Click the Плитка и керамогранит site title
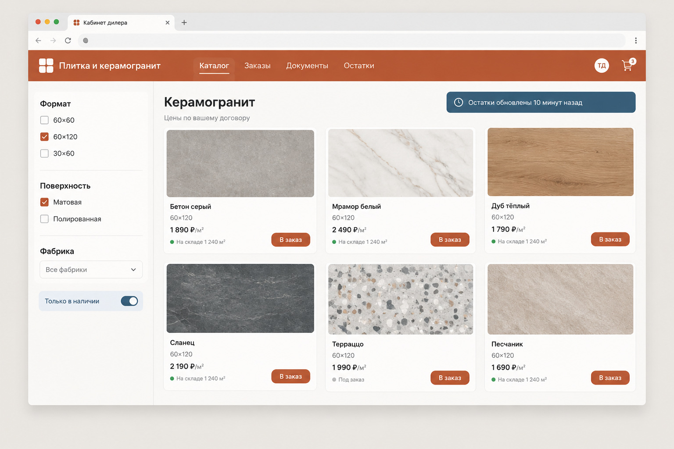The height and width of the screenshot is (449, 674). 110,66
